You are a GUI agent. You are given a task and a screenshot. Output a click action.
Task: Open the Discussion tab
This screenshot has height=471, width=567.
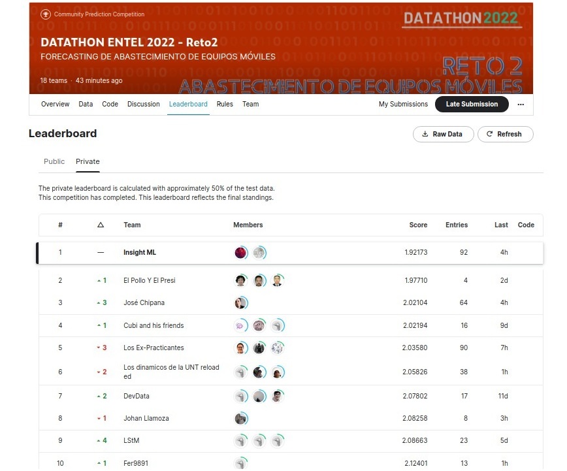tap(144, 104)
